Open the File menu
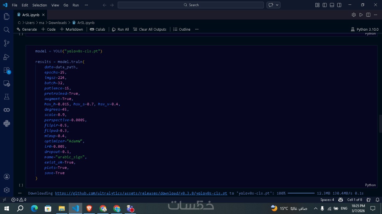The width and height of the screenshot is (382, 214). click(15, 5)
